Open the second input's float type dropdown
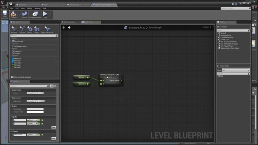258x145 pixels. pyautogui.click(x=32, y=124)
